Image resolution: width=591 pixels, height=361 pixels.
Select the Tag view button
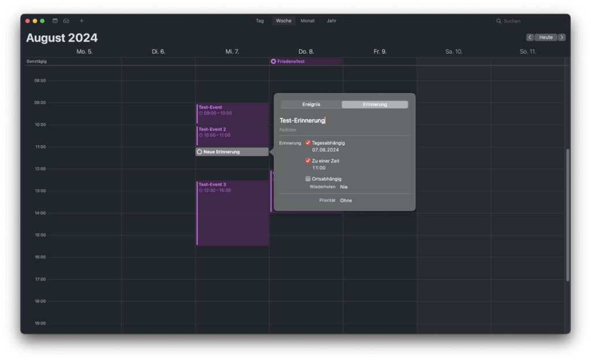point(259,20)
